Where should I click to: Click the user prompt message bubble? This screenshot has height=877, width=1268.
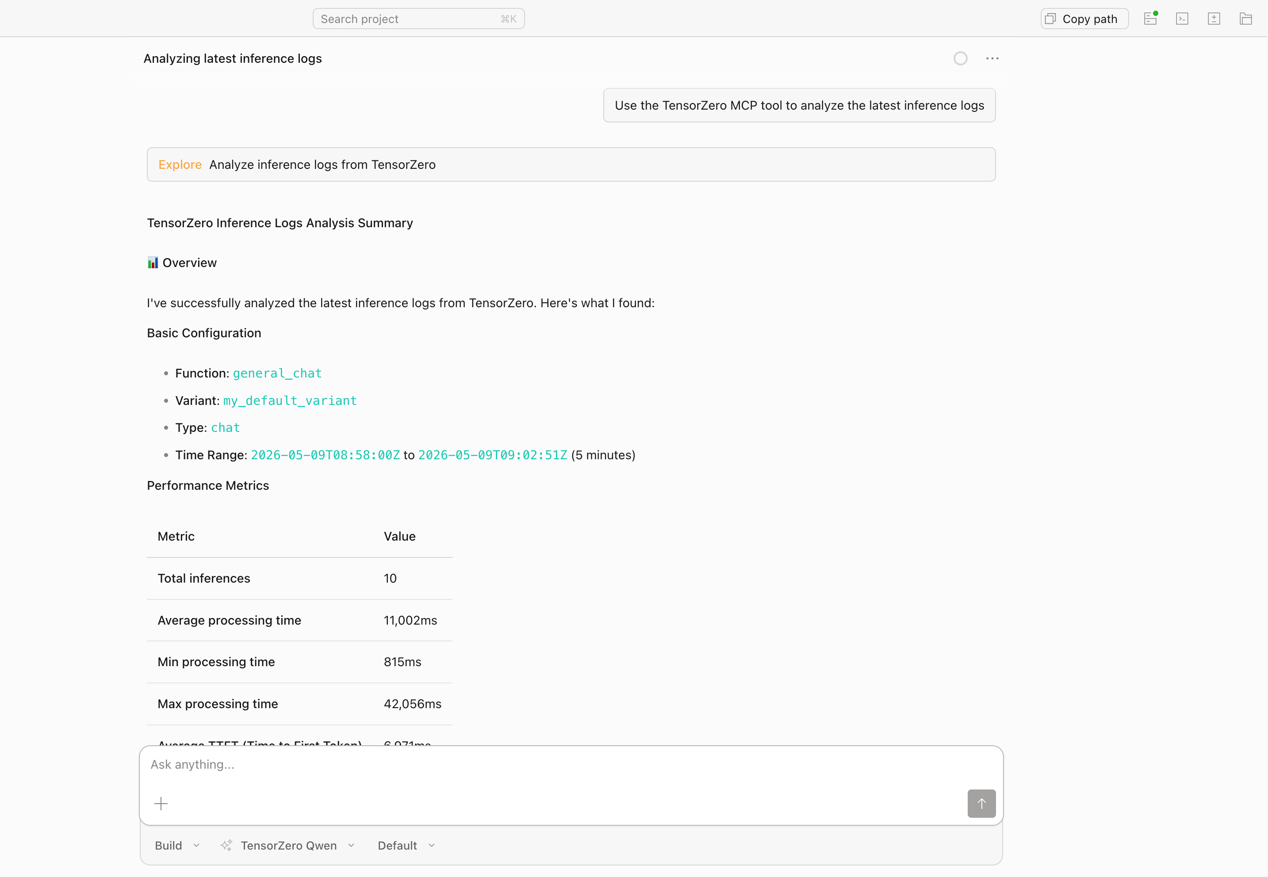pos(799,105)
